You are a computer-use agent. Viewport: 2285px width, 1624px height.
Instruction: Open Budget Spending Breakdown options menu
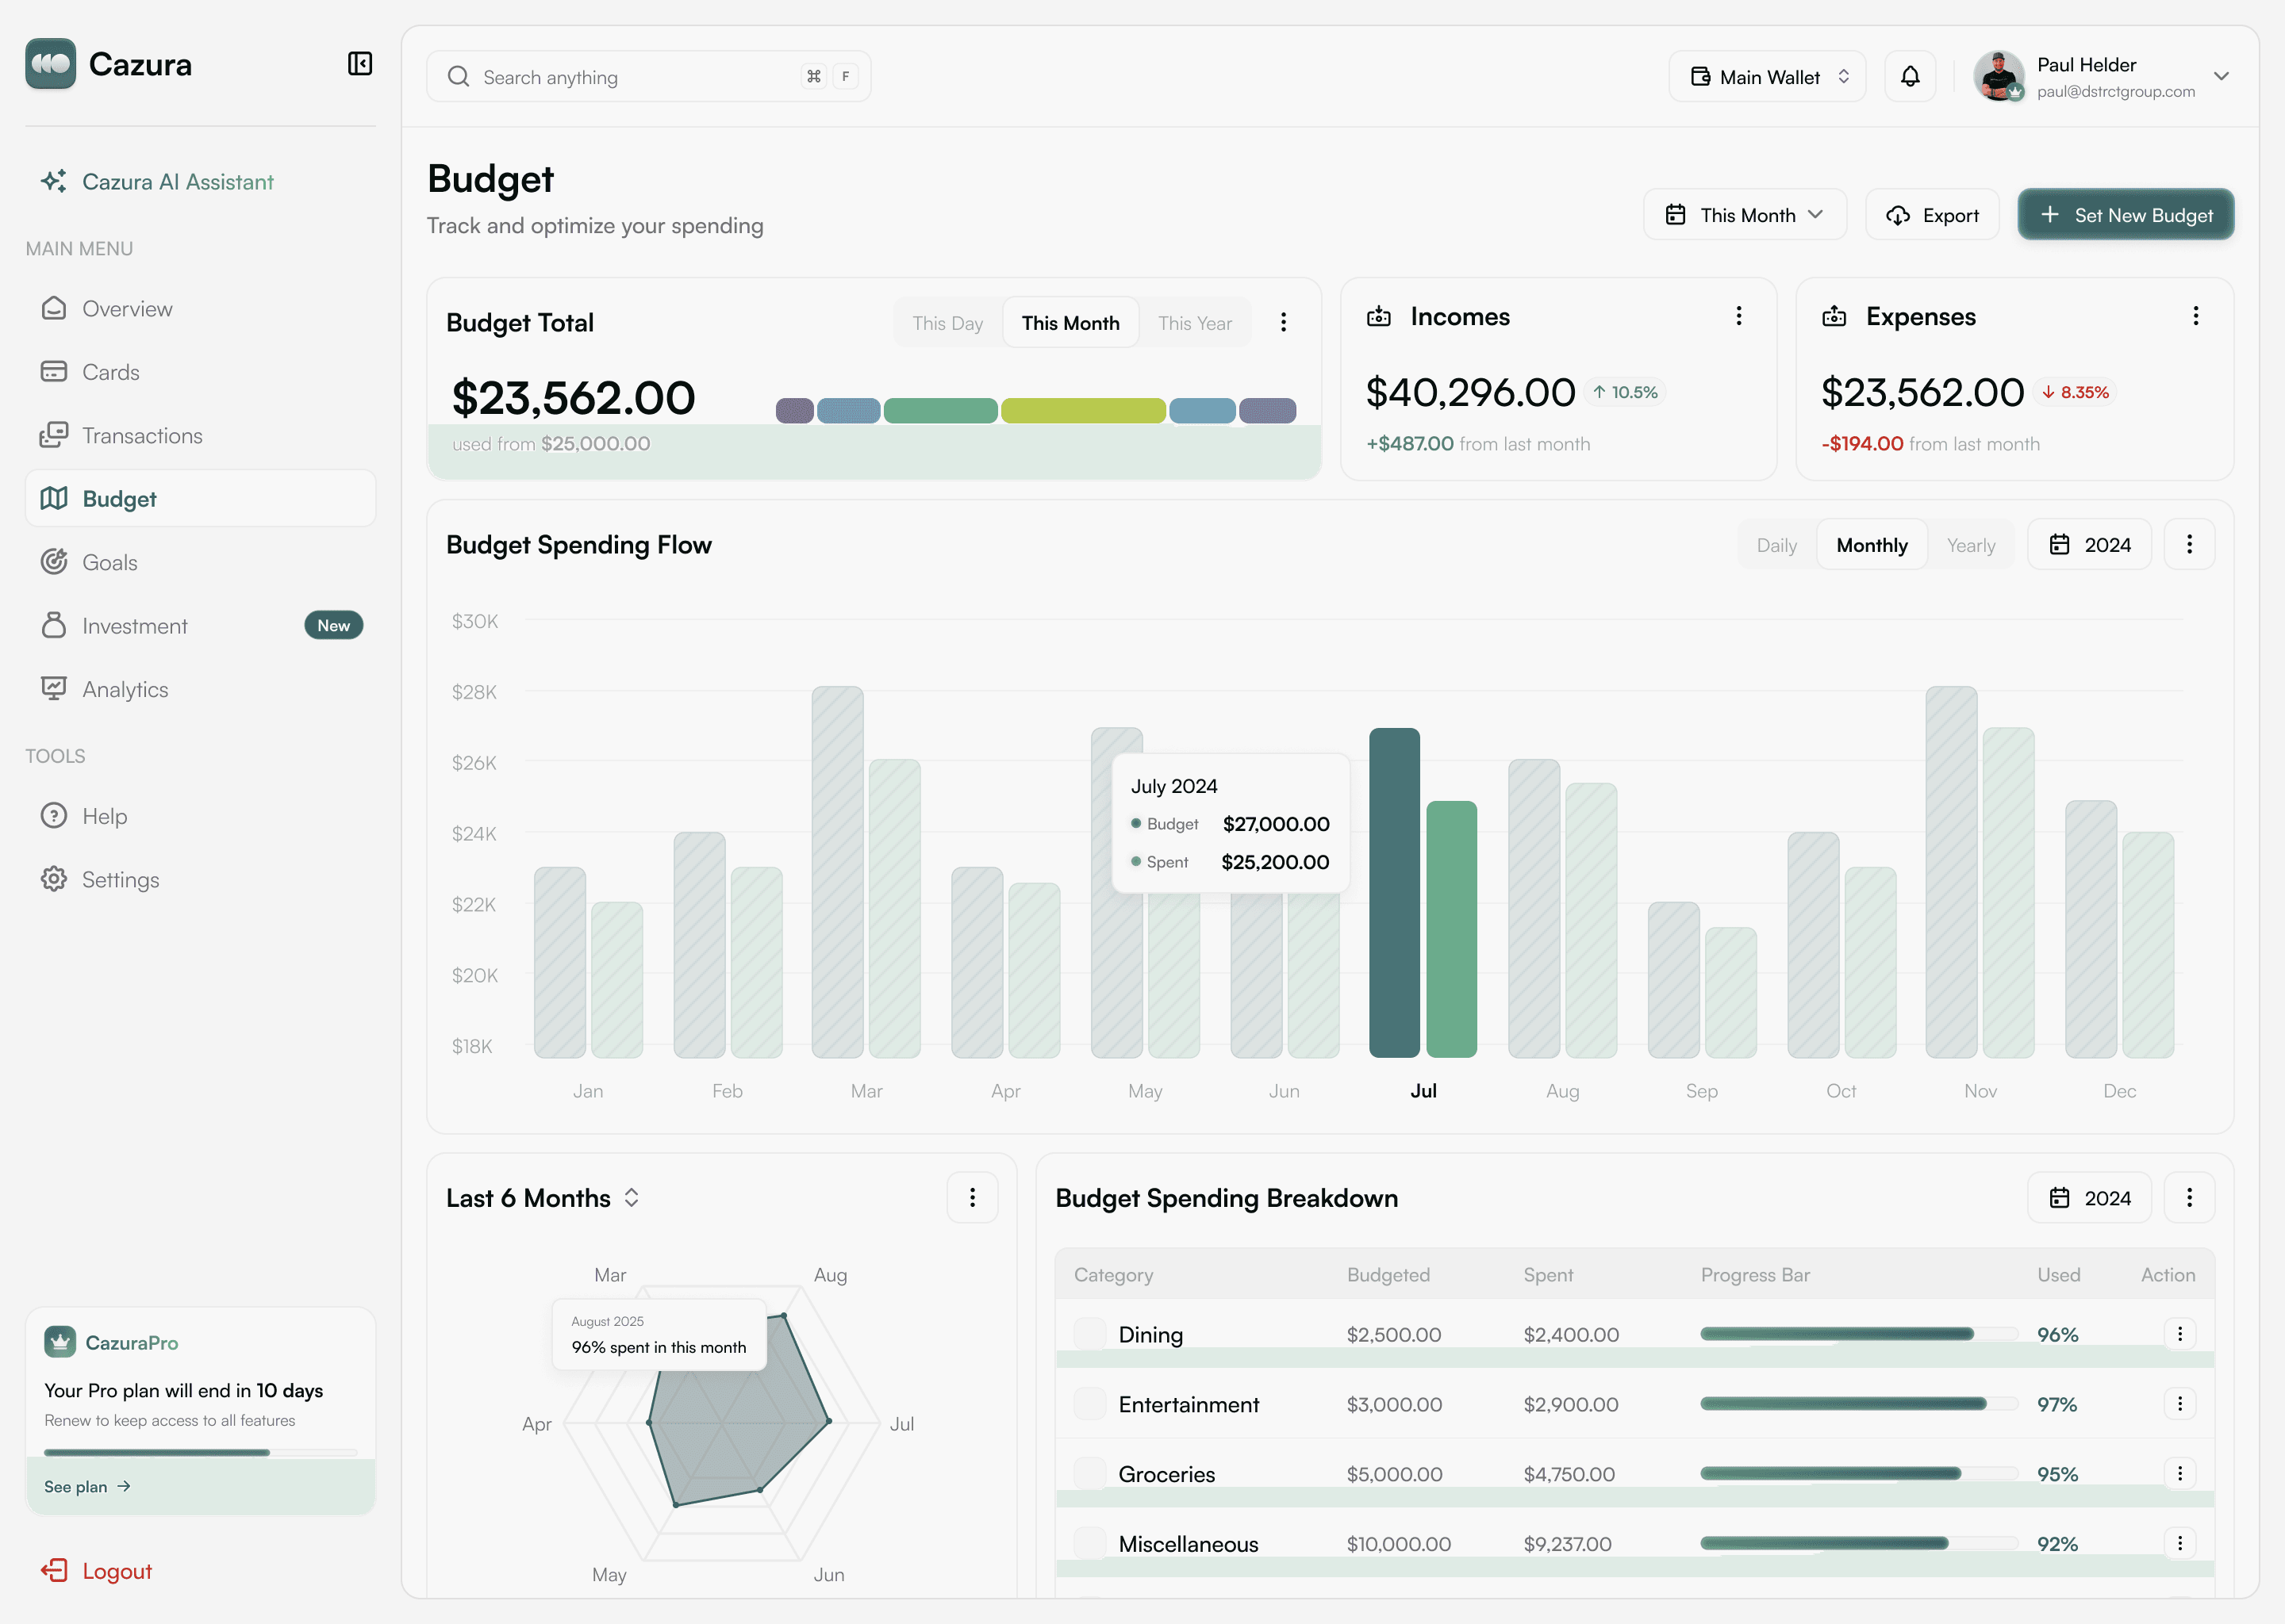2189,1197
